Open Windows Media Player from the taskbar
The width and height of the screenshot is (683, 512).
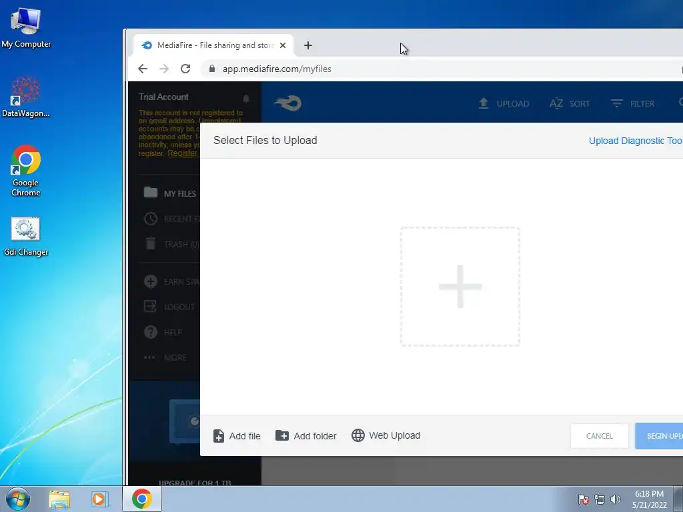click(100, 499)
